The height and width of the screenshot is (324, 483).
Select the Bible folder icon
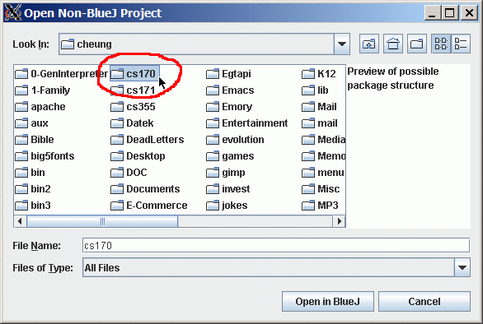point(21,140)
